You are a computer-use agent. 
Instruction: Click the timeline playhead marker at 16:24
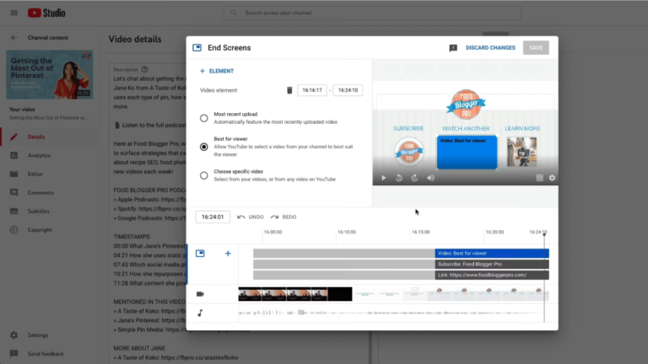[x=544, y=234]
